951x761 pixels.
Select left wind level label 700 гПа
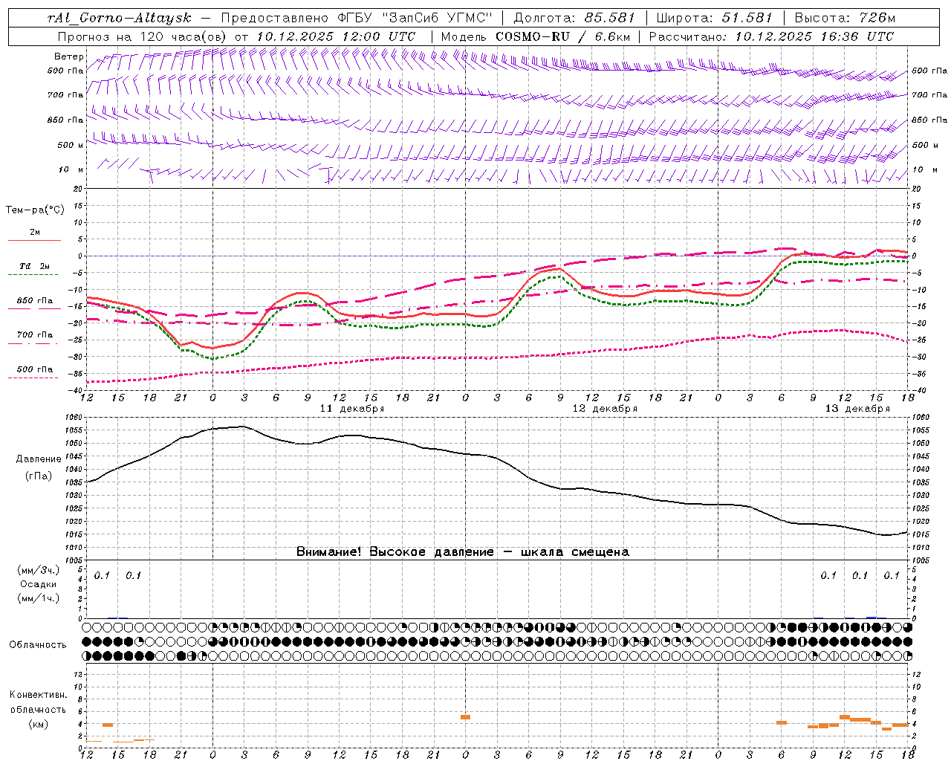click(65, 95)
